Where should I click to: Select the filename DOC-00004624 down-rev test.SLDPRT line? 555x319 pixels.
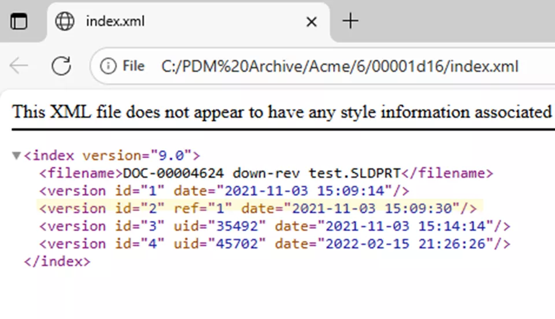266,173
